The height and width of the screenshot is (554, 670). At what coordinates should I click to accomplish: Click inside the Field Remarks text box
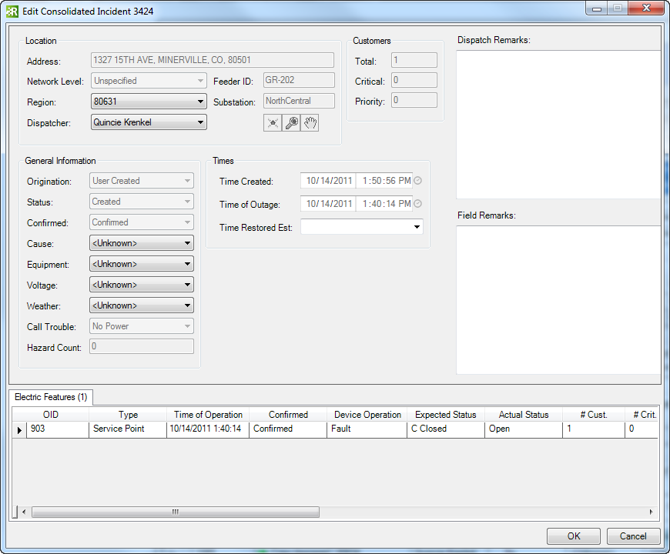[558, 299]
